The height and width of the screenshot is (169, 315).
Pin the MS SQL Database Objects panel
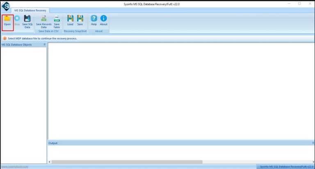[x=45, y=45]
